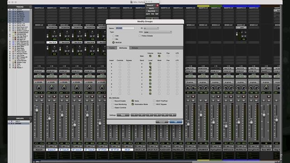The image size is (290, 163).
Task: Click the Save settings button
Action: (x=123, y=115)
